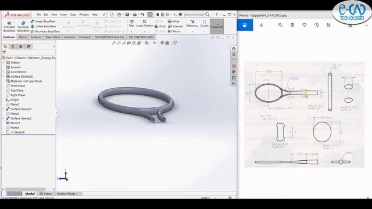
Task: Click Crop icon in Photos window
Action: coord(328,25)
